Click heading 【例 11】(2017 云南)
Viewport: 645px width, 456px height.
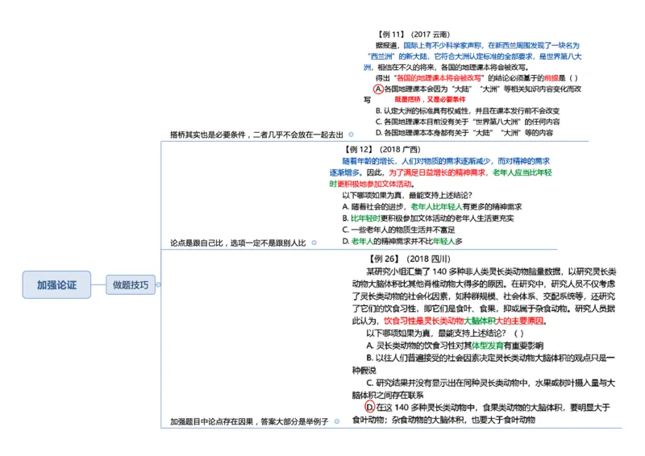click(x=414, y=35)
